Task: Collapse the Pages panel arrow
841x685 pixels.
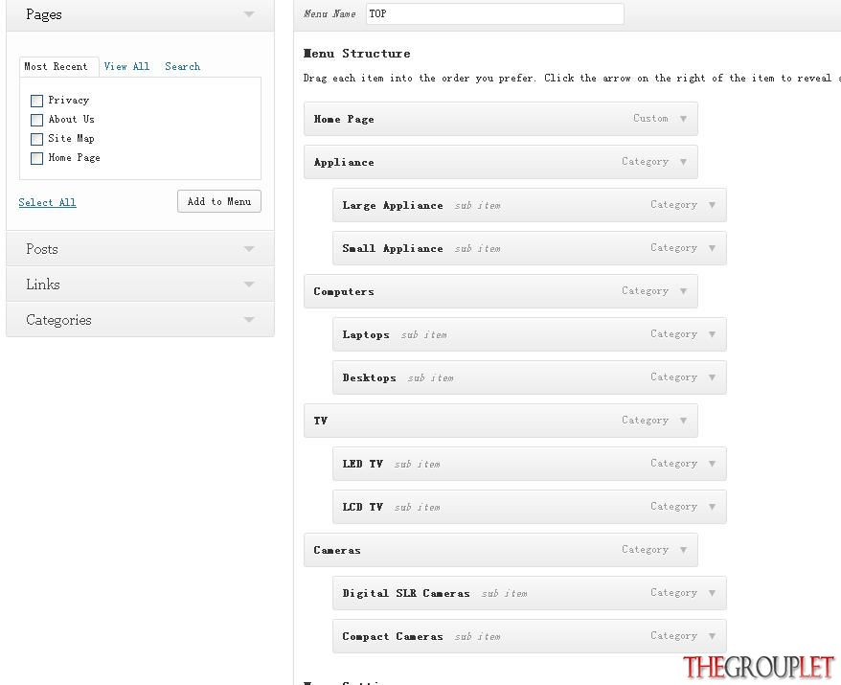Action: click(249, 14)
